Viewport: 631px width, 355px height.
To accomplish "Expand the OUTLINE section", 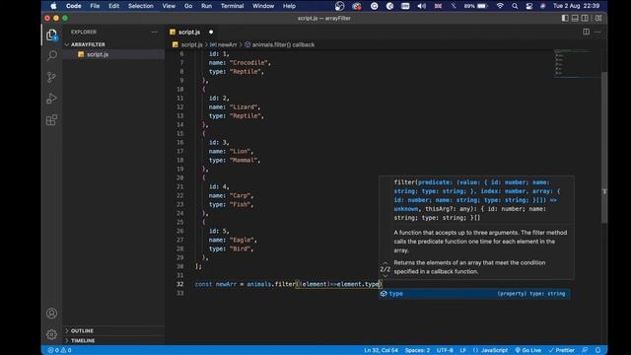I will coord(82,330).
